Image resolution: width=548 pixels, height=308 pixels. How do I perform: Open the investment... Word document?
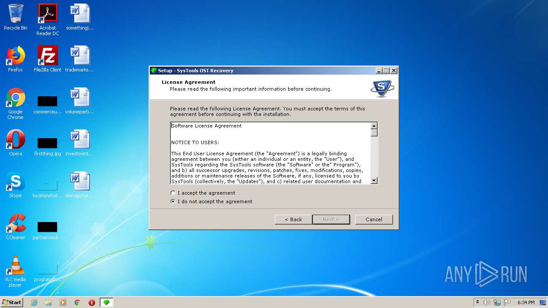(80, 143)
